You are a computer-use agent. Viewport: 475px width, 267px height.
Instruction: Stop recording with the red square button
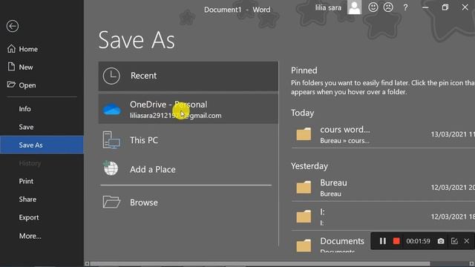pyautogui.click(x=396, y=241)
